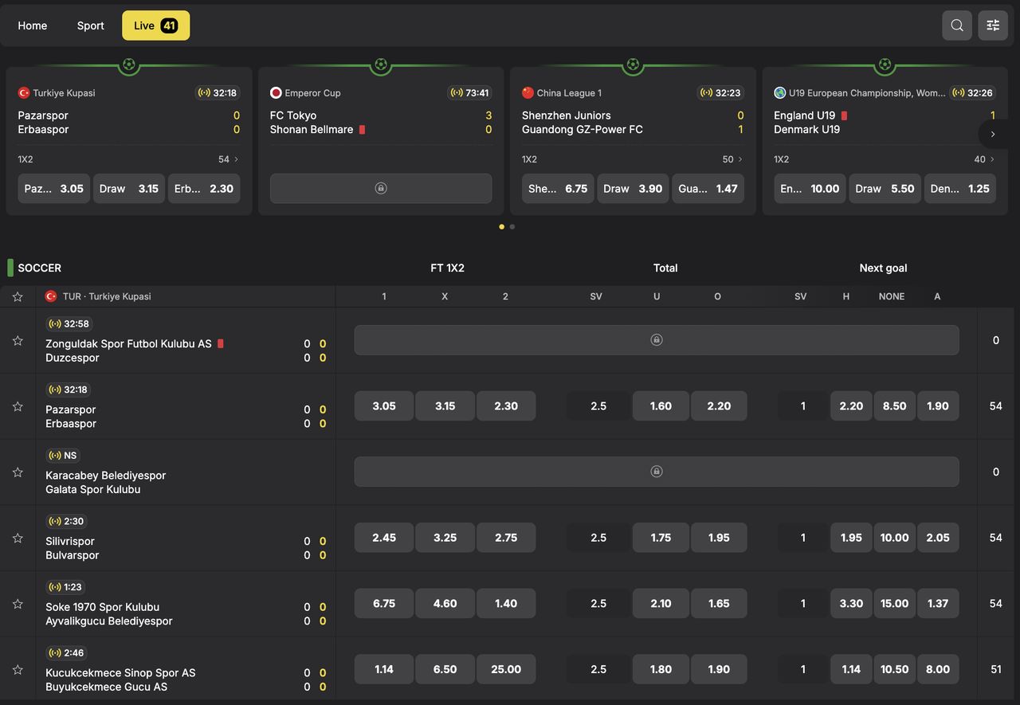Image resolution: width=1020 pixels, height=705 pixels.
Task: Favorite the Turkiye Kupasi league star
Action: pyautogui.click(x=18, y=296)
